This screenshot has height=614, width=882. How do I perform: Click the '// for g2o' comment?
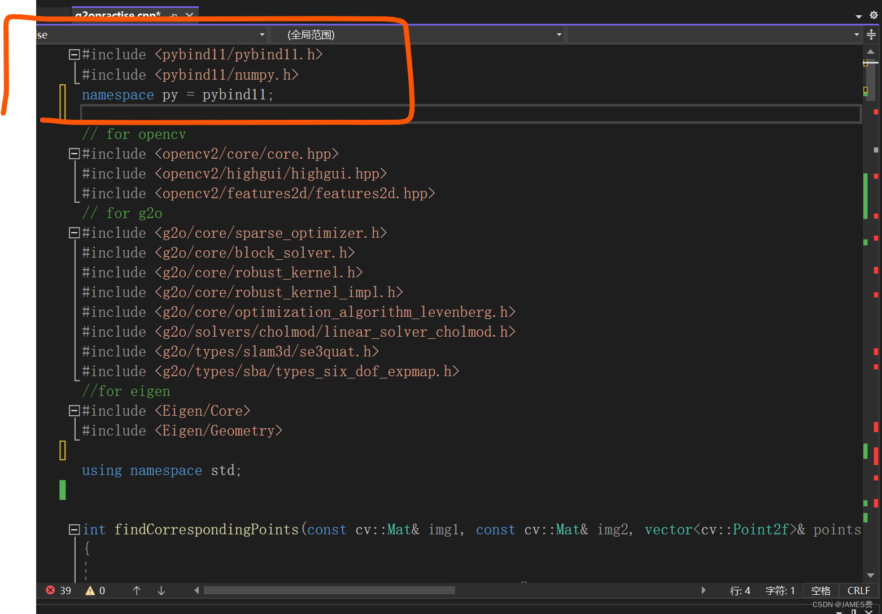pos(122,213)
